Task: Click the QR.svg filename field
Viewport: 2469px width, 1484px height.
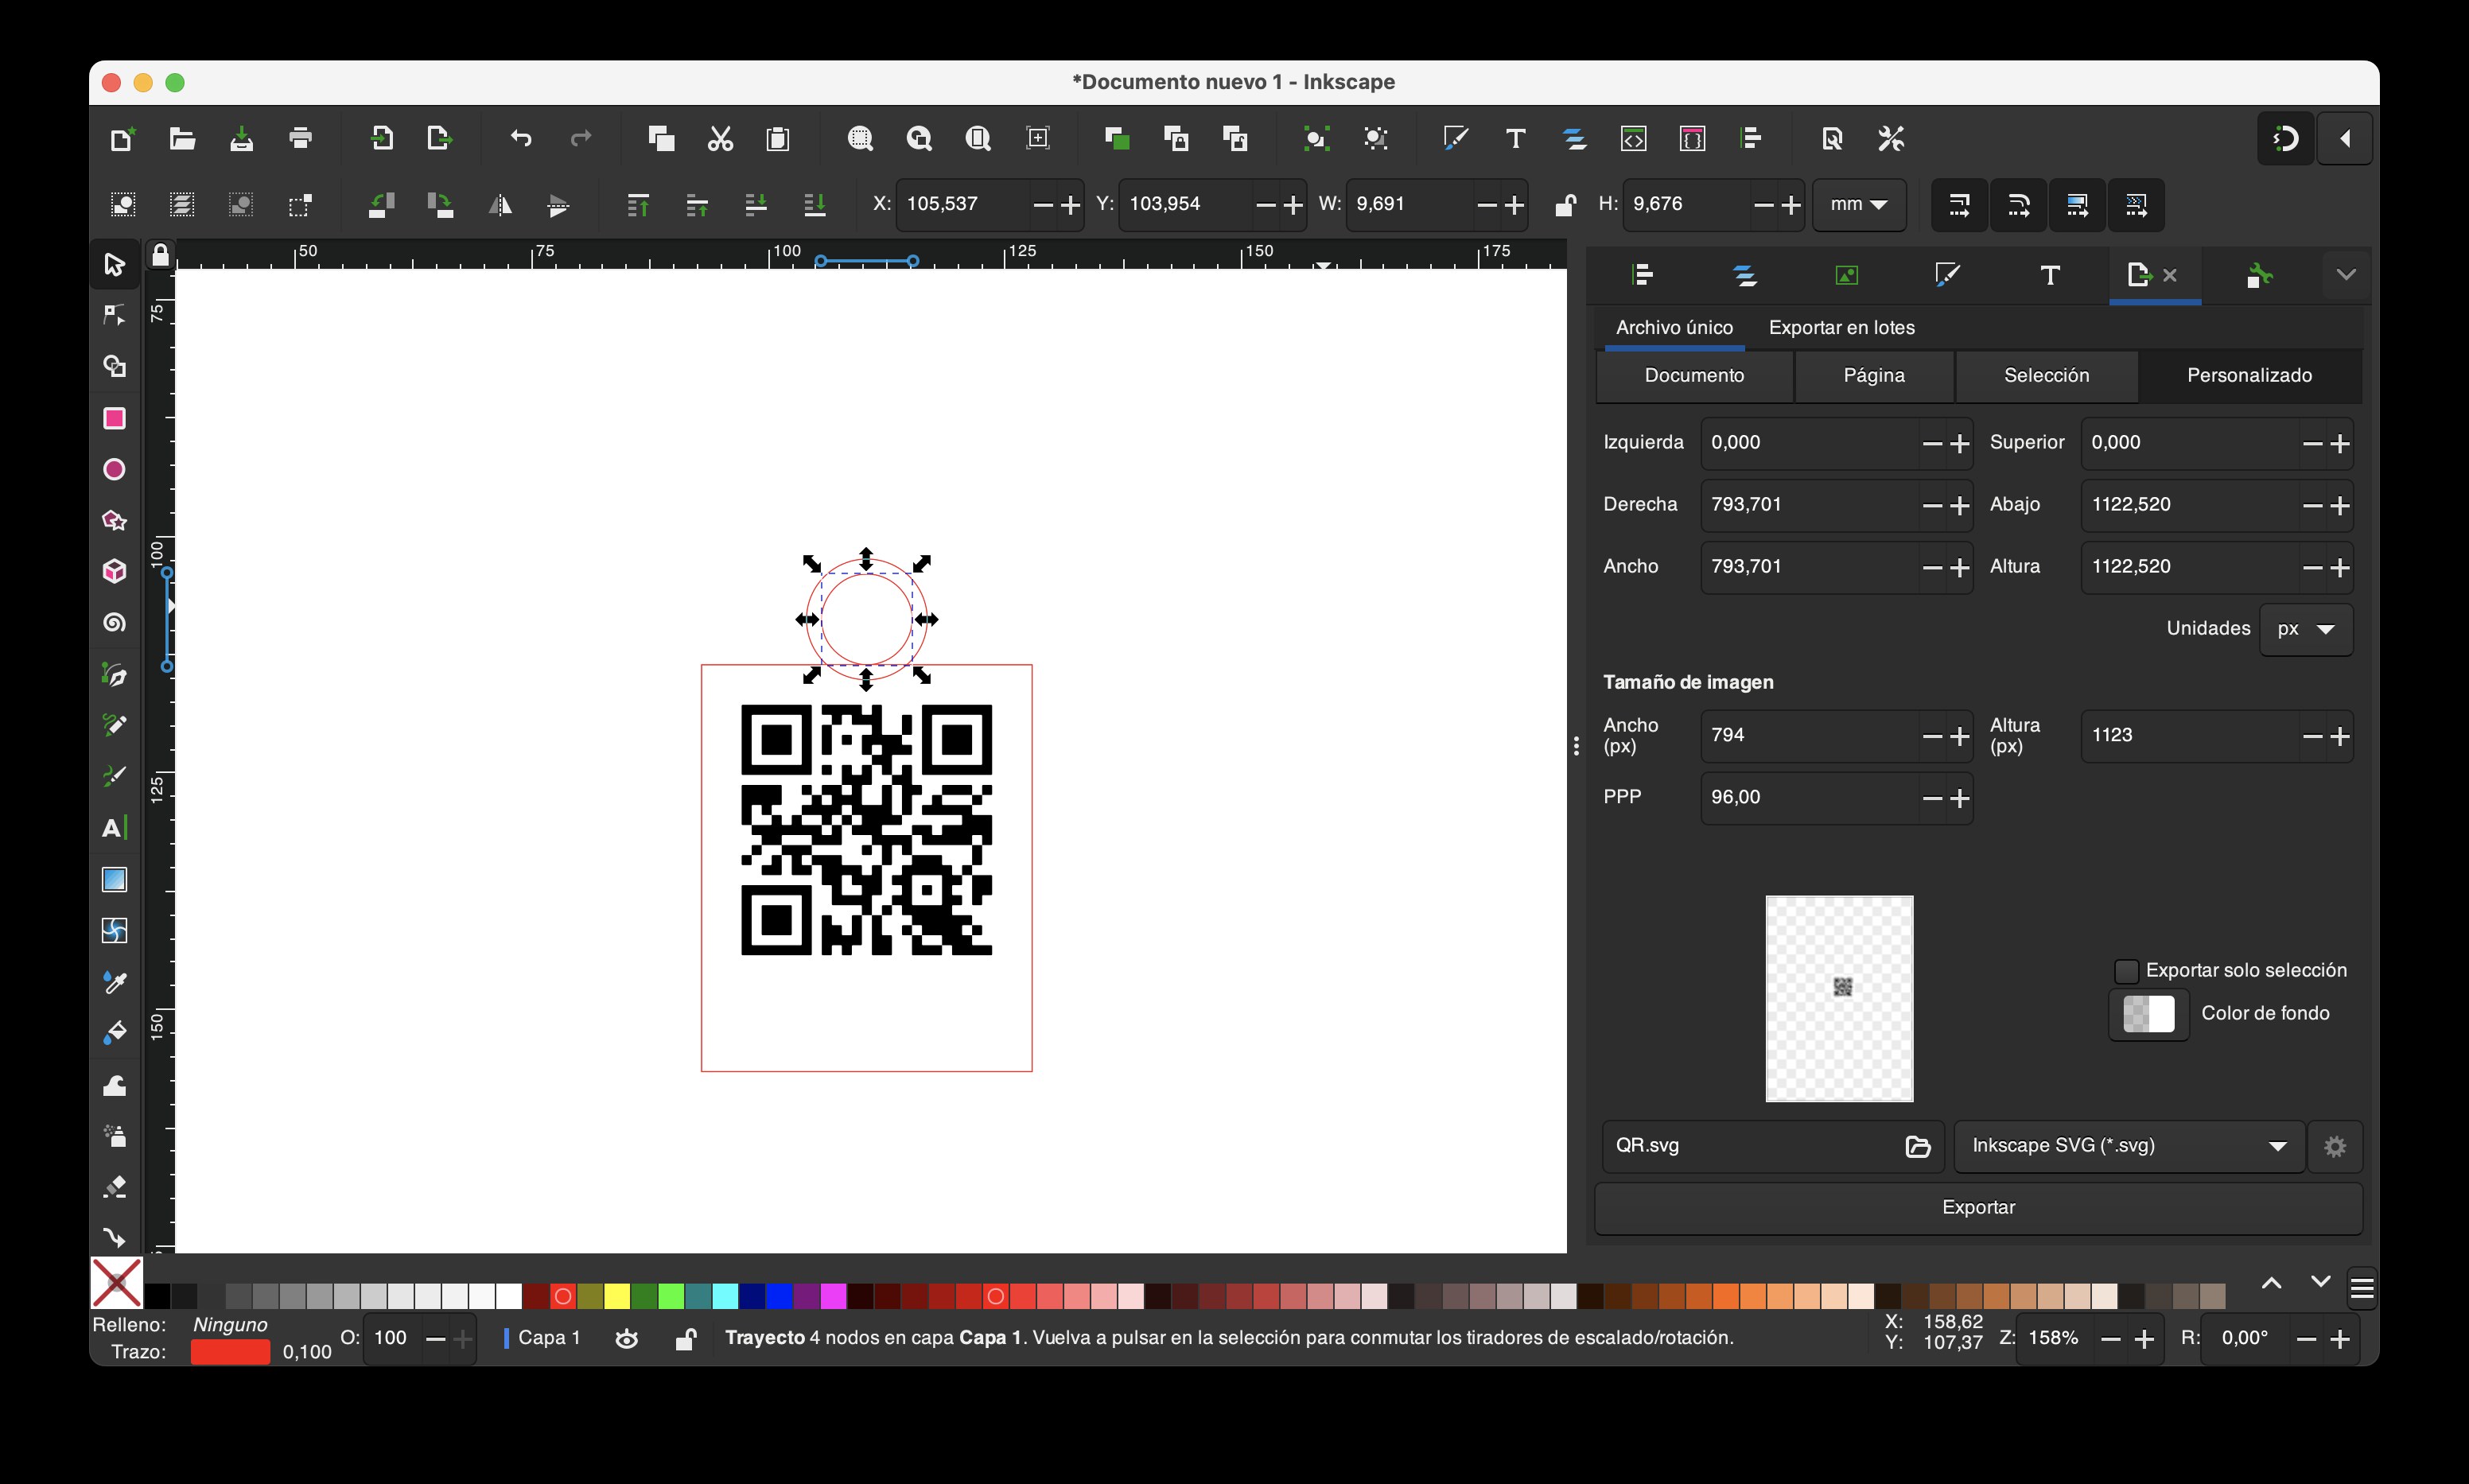Action: pos(1754,1146)
